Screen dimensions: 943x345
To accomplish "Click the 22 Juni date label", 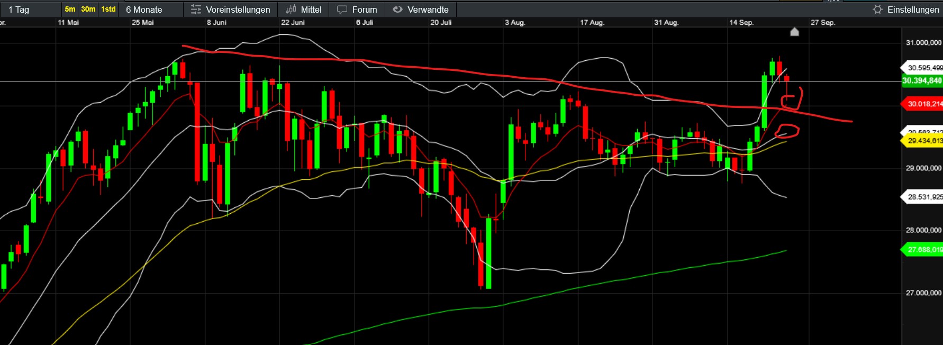I will pyautogui.click(x=293, y=22).
